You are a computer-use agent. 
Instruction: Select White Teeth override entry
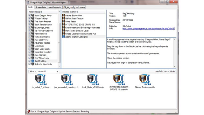pyautogui.click(x=70, y=21)
